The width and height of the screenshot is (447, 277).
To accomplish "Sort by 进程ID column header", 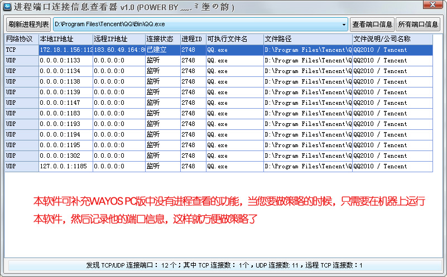I will pyautogui.click(x=193, y=39).
